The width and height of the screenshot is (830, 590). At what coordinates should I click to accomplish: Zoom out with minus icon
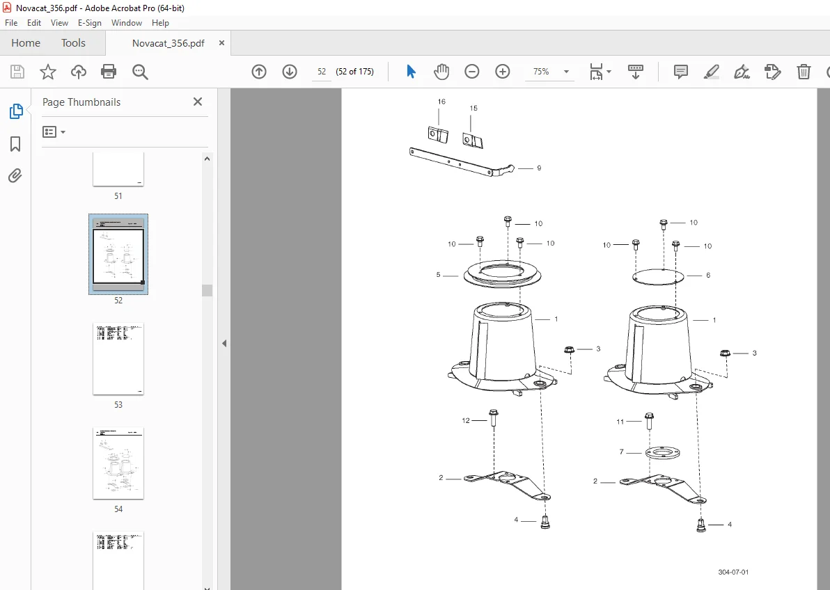point(471,72)
